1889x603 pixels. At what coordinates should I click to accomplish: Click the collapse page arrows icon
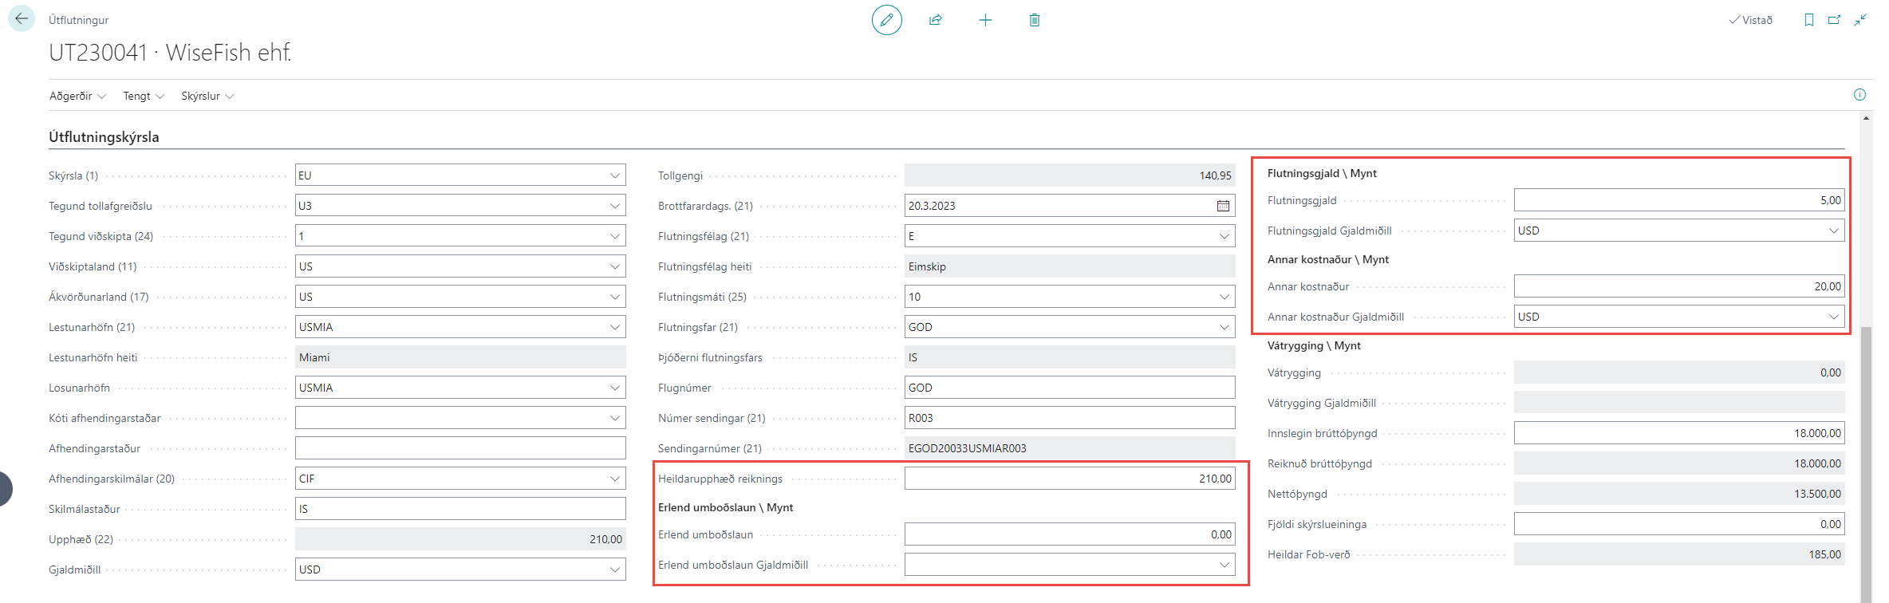[x=1859, y=20]
